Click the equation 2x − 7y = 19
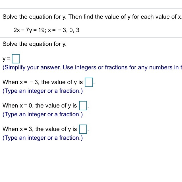 pos(29,30)
